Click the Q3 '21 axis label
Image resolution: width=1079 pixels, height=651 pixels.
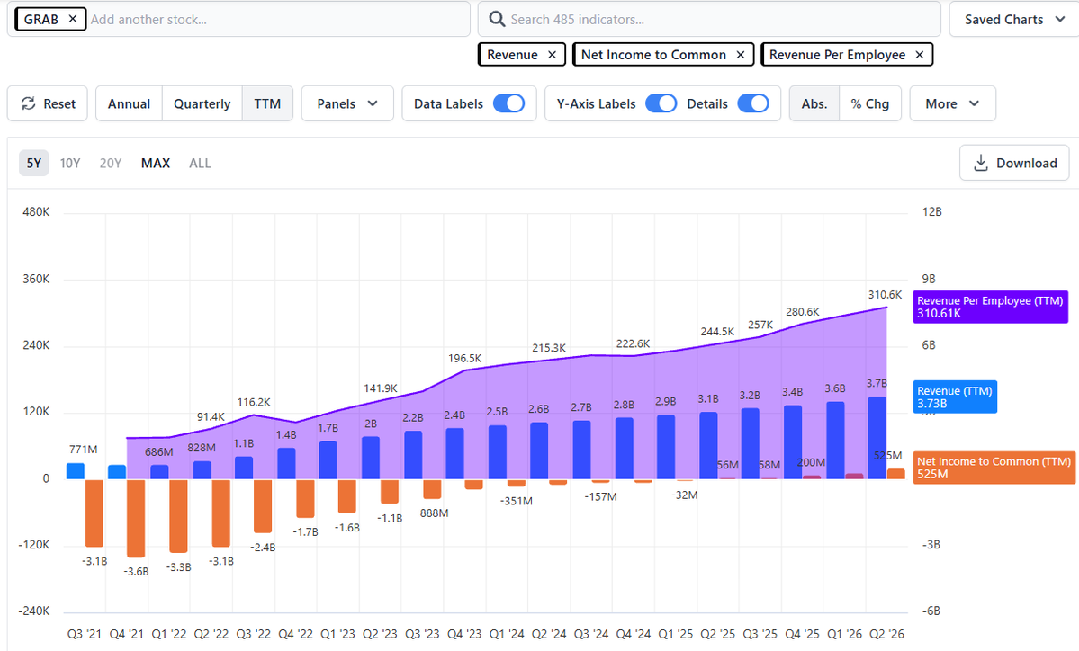[x=85, y=634]
